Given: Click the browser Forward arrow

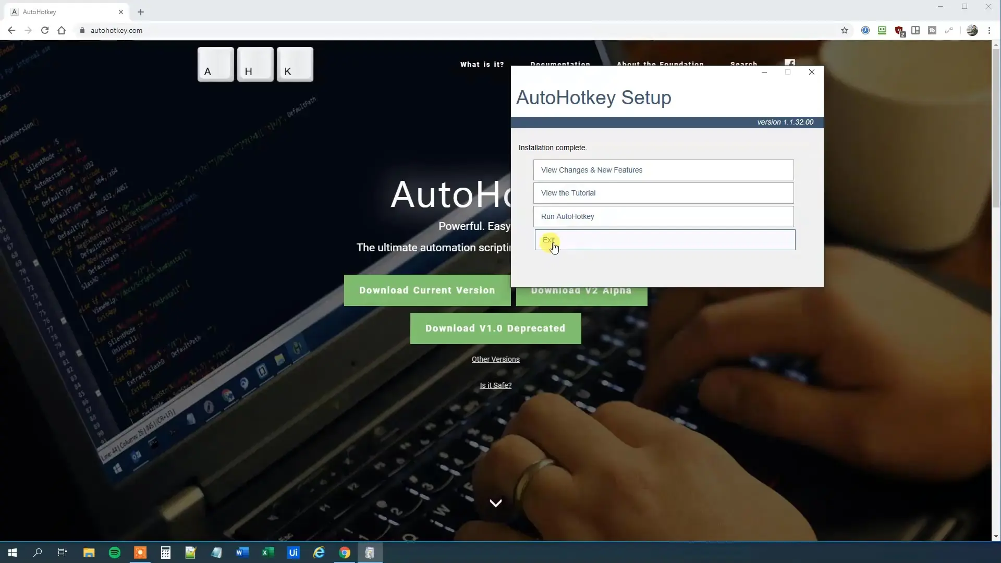Looking at the screenshot, I should (28, 30).
